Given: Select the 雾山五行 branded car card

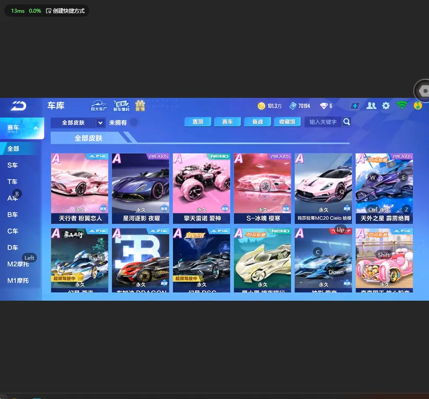Looking at the screenshot, I should tap(80, 260).
